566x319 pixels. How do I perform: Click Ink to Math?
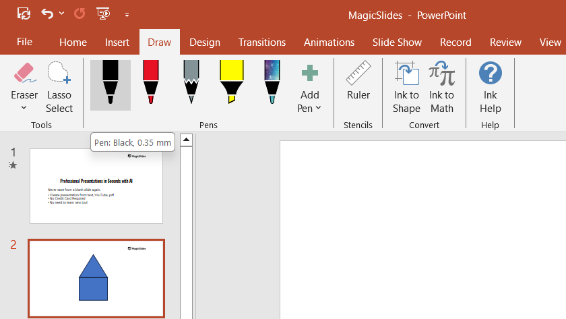click(441, 88)
